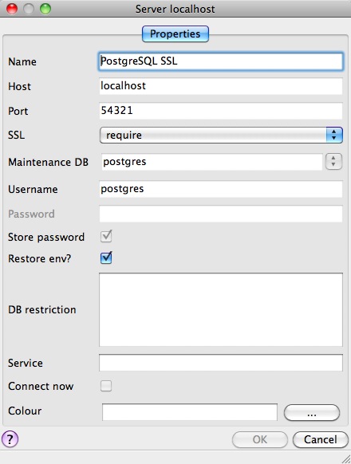351x464 pixels.
Task: Close the window with the red button
Action: 12,9
